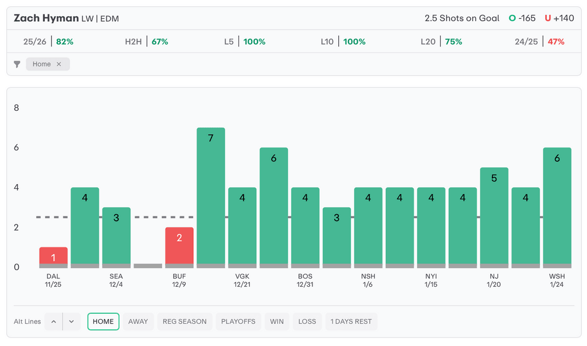Click the WSH 1/24 green bar

(x=557, y=207)
